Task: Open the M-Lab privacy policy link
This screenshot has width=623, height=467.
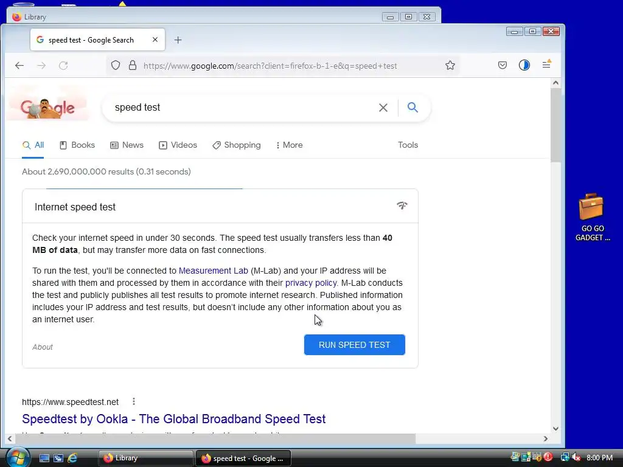Action: click(311, 283)
